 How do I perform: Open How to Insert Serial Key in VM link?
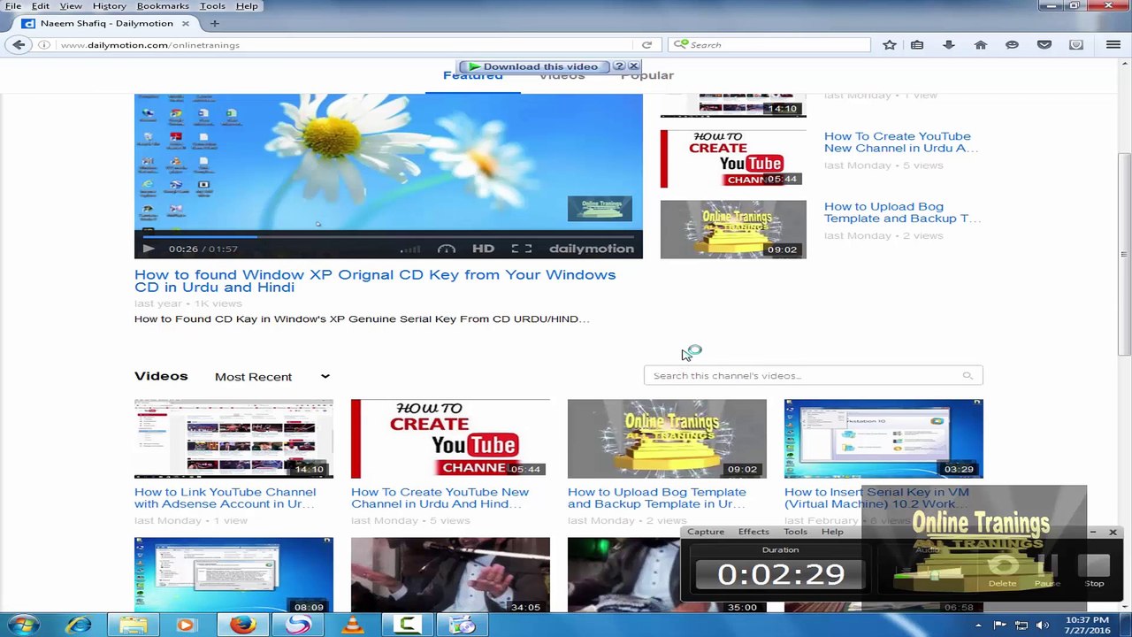[x=876, y=498]
